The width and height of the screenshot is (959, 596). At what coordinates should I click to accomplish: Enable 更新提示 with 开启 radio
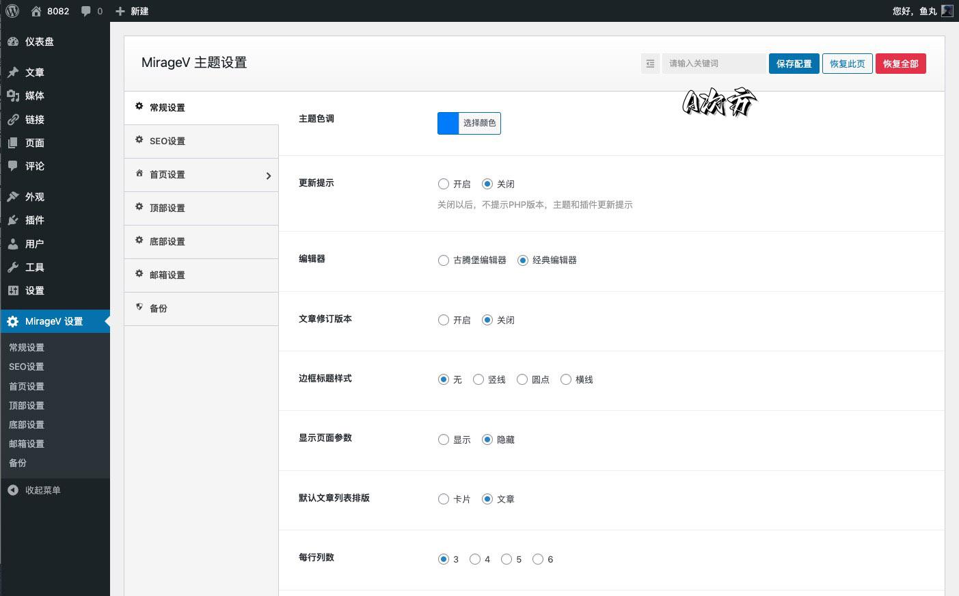pyautogui.click(x=444, y=184)
